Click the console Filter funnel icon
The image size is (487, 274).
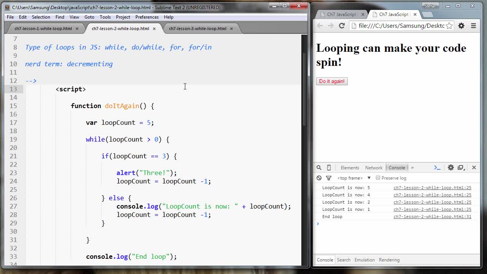(329, 178)
